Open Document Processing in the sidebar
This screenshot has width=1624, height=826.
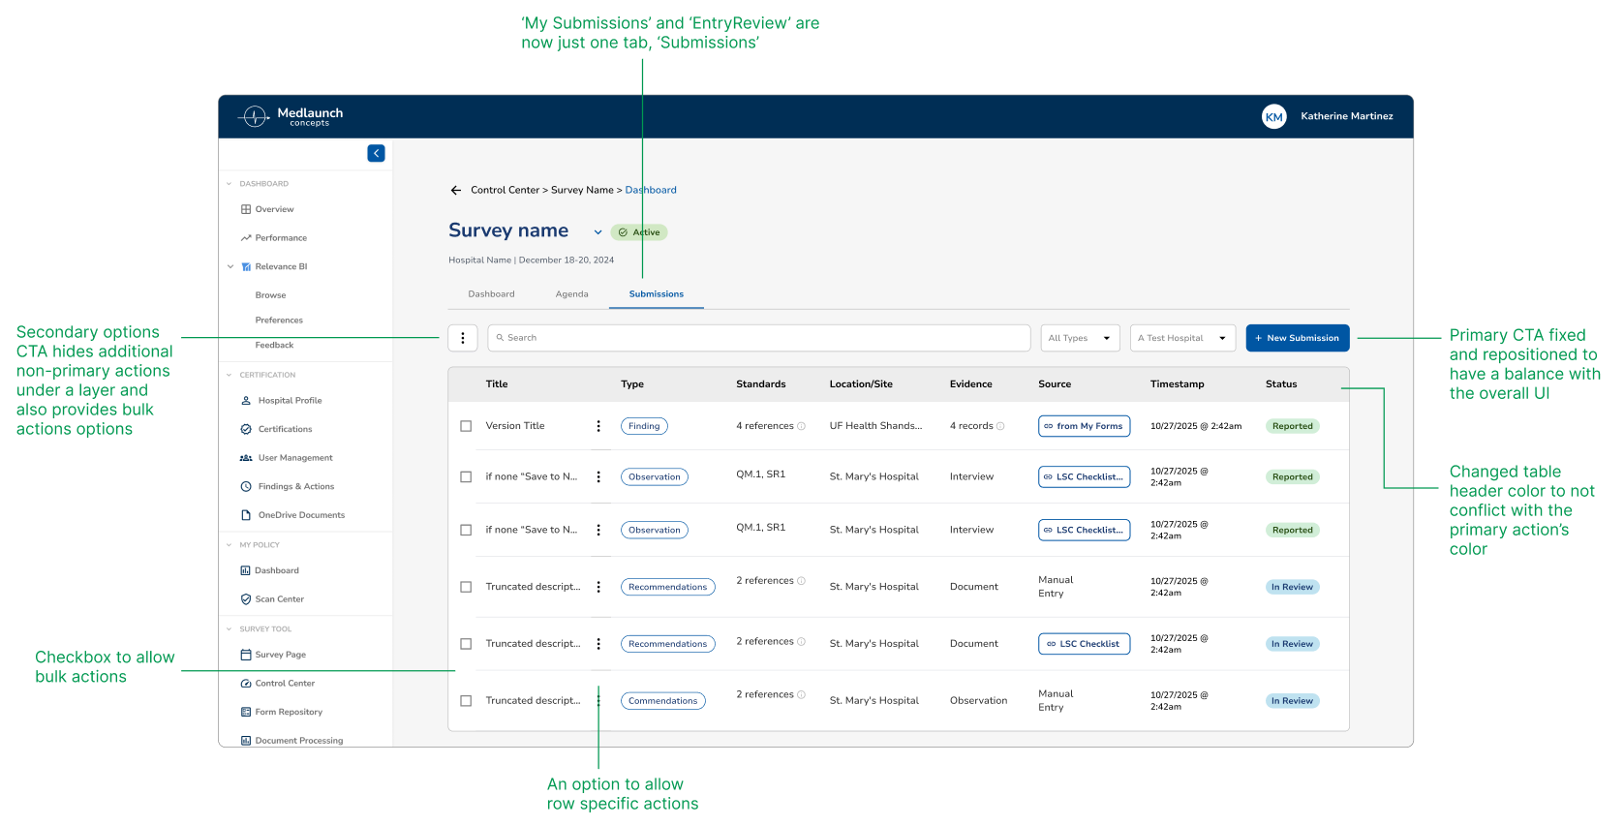pyautogui.click(x=291, y=741)
